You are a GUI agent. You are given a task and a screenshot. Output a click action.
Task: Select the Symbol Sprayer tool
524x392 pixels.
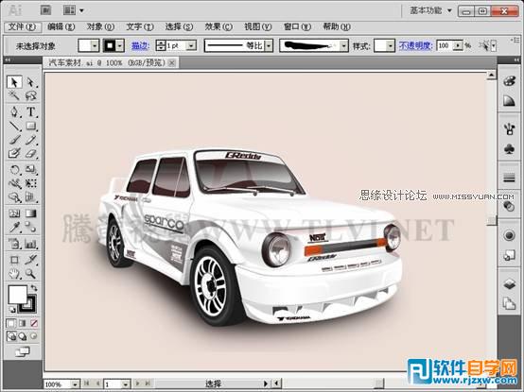pyautogui.click(x=14, y=244)
